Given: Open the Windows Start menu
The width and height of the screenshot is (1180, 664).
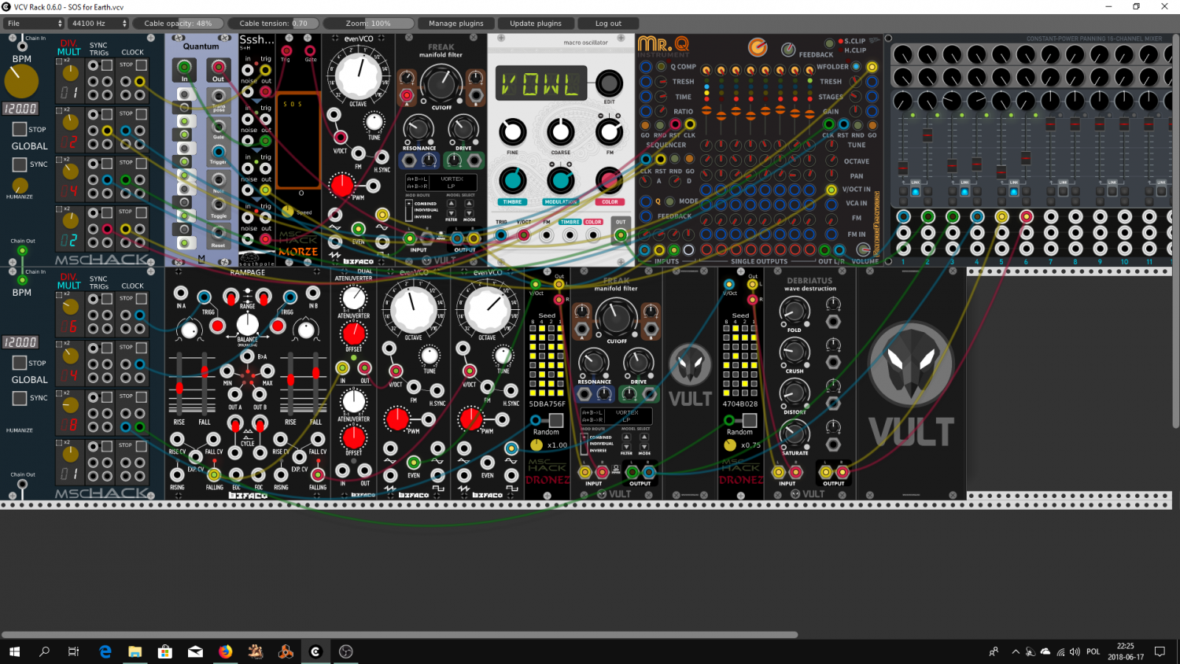Looking at the screenshot, I should click(x=14, y=651).
